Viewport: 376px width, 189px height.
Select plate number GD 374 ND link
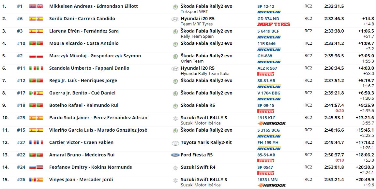pyautogui.click(x=268, y=19)
